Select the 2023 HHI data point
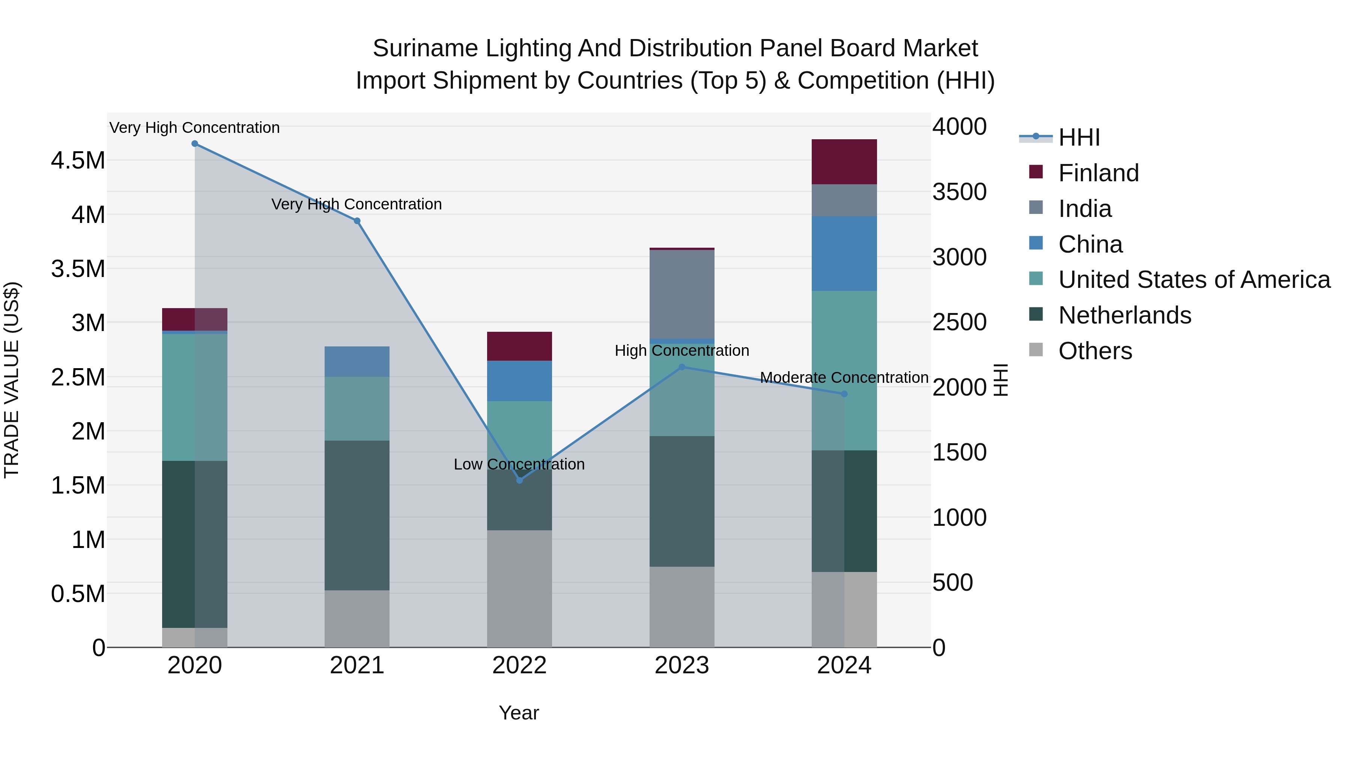The height and width of the screenshot is (760, 1351). (682, 367)
